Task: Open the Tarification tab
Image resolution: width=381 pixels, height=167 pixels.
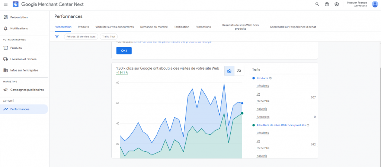Action: [x=182, y=27]
